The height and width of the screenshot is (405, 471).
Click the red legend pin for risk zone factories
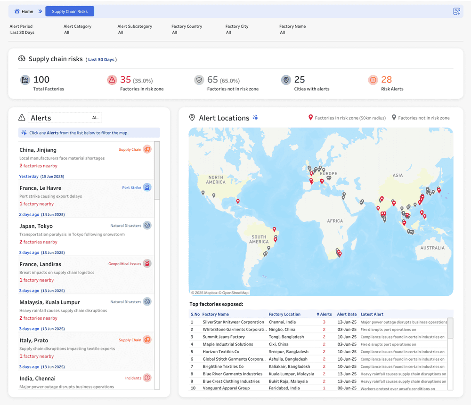tap(310, 117)
